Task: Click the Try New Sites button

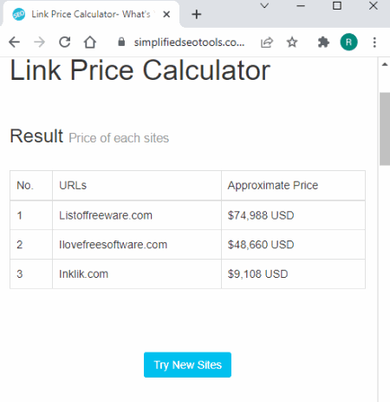Action: tap(187, 365)
